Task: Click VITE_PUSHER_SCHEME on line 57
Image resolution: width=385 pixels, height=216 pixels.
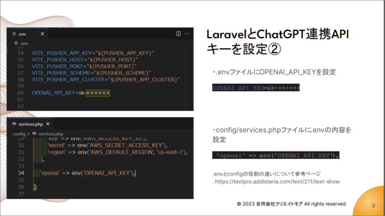Action: (x=61, y=73)
